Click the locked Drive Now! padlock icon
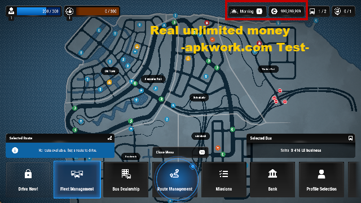361x203 pixels. click(x=28, y=174)
